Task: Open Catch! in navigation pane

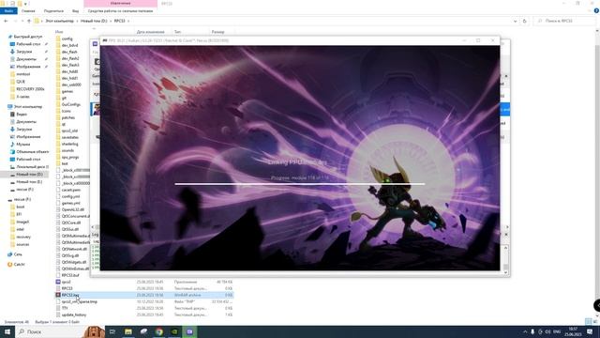Action: [x=19, y=265]
